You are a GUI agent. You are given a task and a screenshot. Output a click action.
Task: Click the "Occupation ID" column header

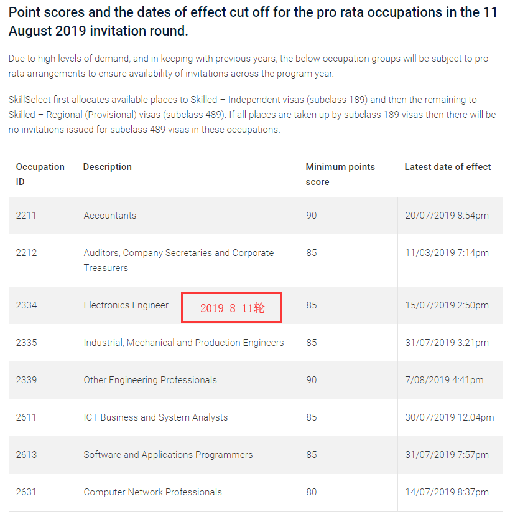tap(40, 174)
